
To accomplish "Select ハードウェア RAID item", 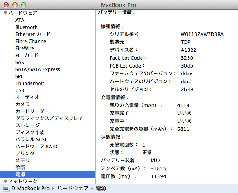I will pos(36,147).
